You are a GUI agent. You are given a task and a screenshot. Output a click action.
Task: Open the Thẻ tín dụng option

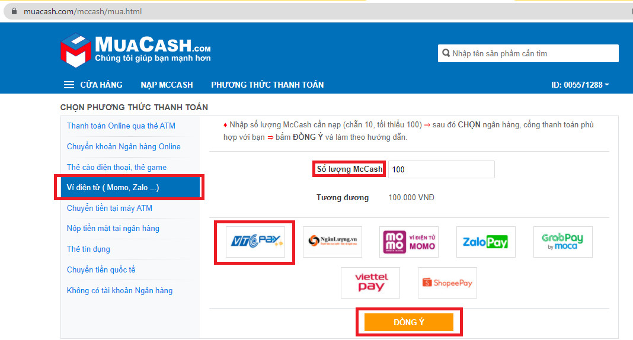[88, 249]
